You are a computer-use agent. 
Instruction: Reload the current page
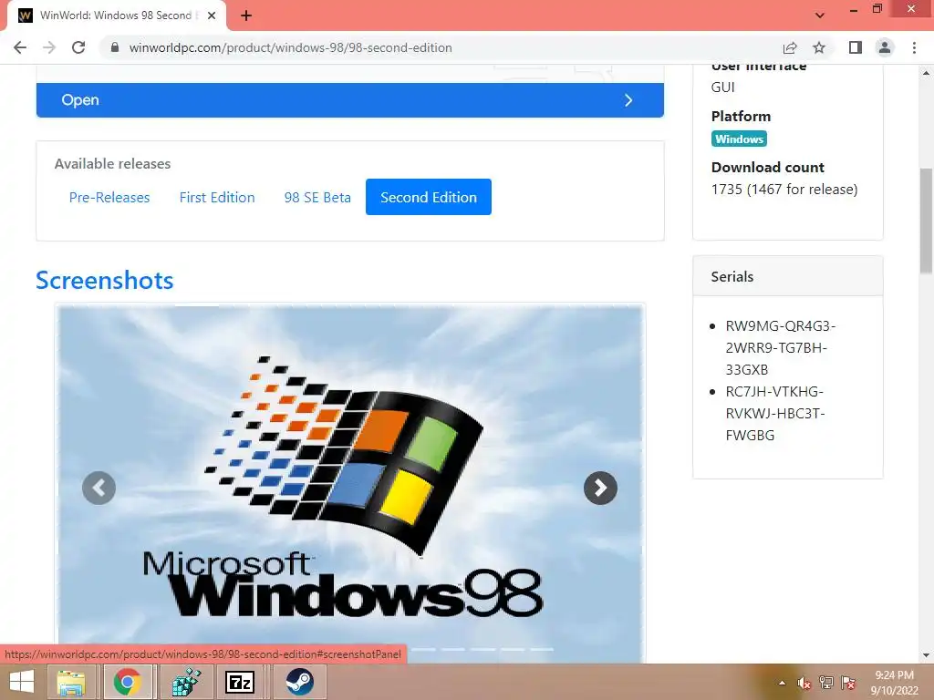click(x=78, y=47)
